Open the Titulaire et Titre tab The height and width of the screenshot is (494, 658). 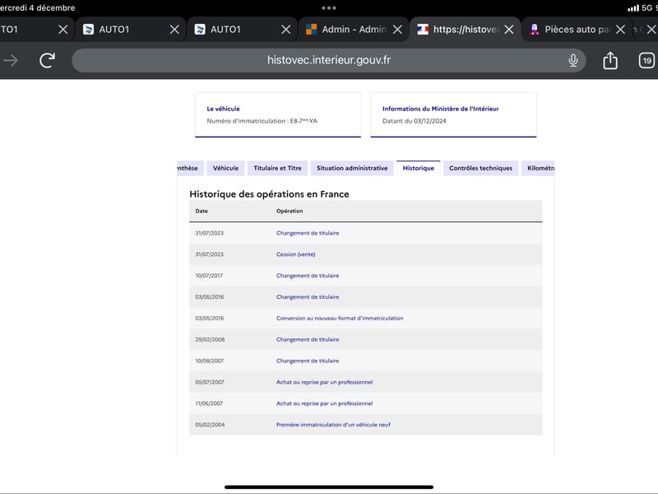[277, 168]
